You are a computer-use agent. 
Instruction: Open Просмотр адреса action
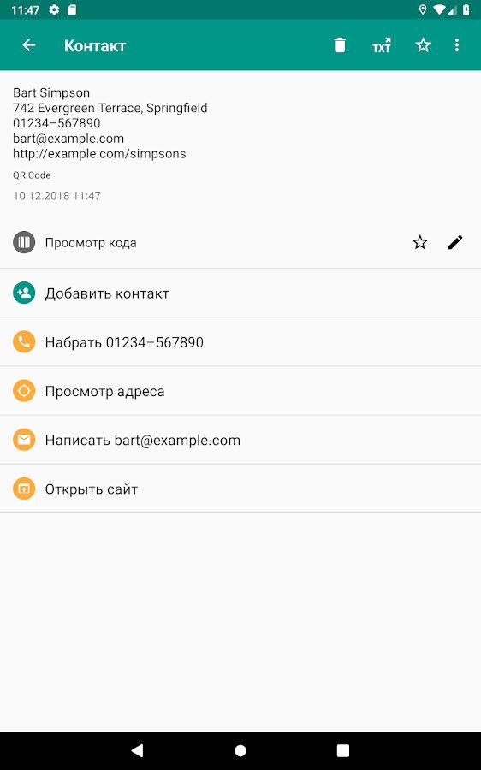[240, 391]
